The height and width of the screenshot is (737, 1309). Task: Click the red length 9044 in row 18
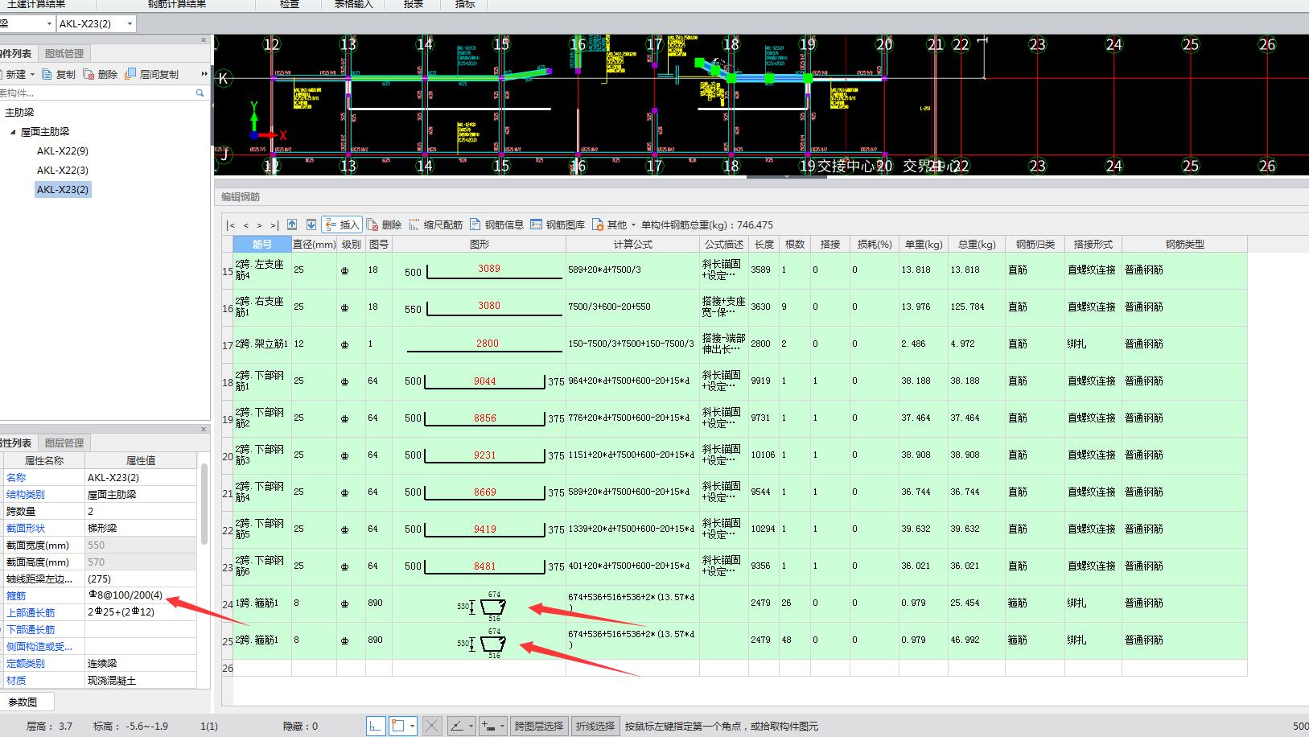tap(484, 381)
